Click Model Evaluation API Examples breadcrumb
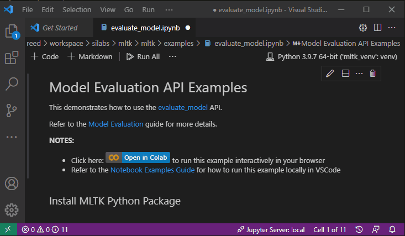Viewport: 405px width, 236px height. pos(346,43)
